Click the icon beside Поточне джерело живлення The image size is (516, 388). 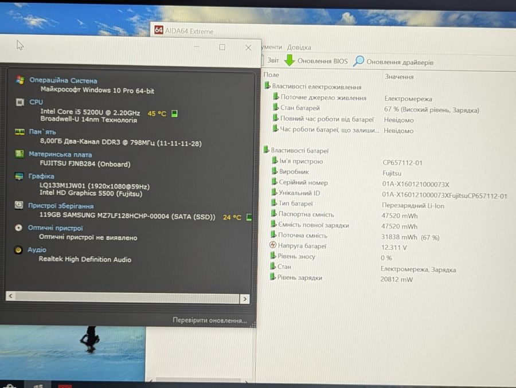(276, 97)
